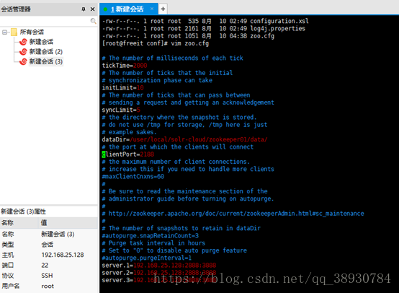Select the 用户名 property row label
The height and width of the screenshot is (293, 399).
click(11, 286)
